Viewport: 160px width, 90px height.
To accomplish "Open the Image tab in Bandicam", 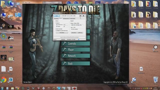I will click(x=66, y=18).
